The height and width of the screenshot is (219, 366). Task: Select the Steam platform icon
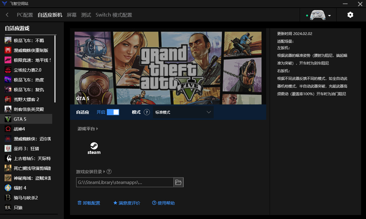(94, 148)
